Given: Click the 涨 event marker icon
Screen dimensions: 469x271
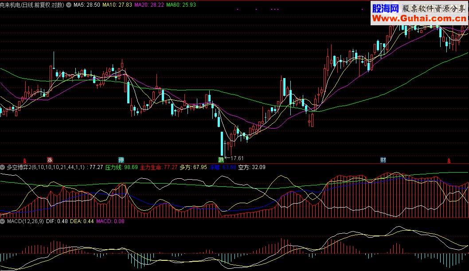Looking at the screenshot, I should (50, 160).
